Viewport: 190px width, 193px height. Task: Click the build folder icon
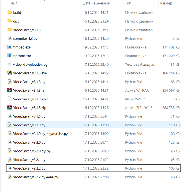(9, 12)
